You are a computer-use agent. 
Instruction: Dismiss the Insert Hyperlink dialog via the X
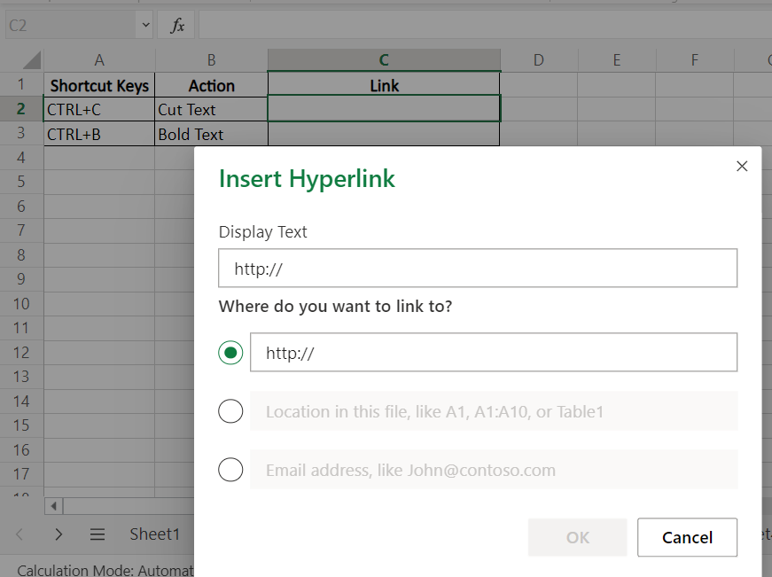pos(742,166)
